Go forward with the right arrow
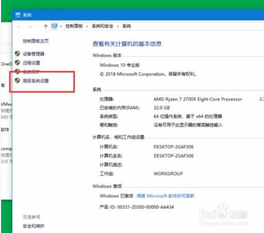Screen dimensions: 264x233 pyautogui.click(x=30, y=27)
